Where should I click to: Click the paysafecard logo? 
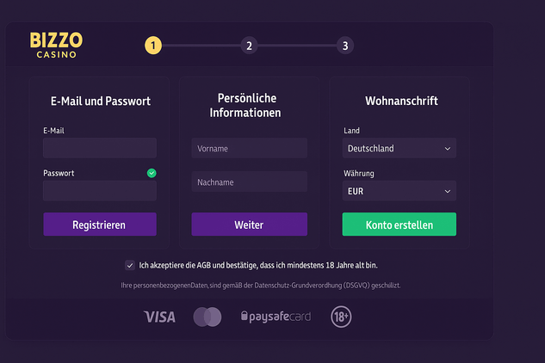[x=276, y=317]
